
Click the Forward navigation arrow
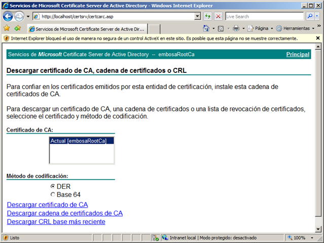click(x=20, y=16)
